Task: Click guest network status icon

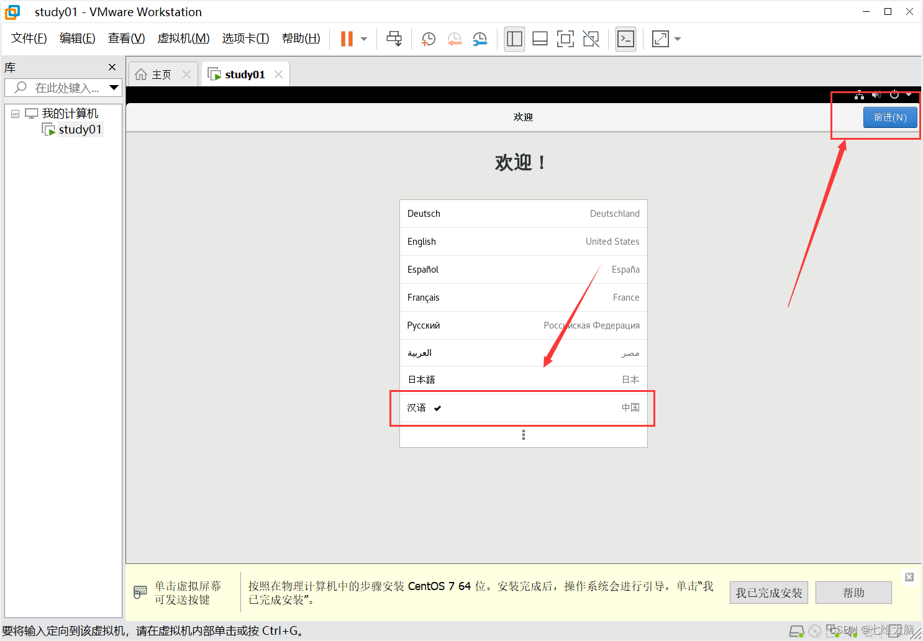Action: click(859, 95)
